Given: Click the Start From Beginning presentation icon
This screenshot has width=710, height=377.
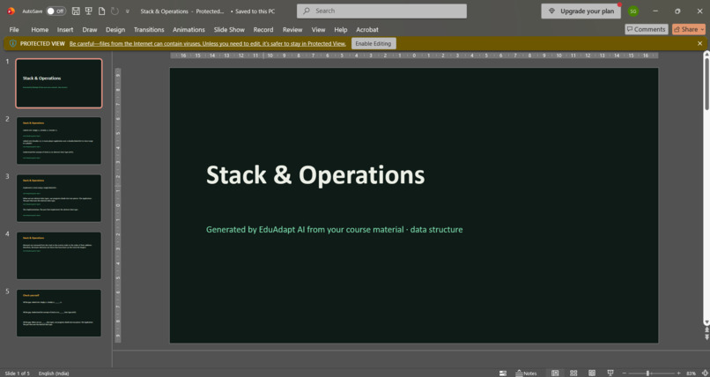Looking at the screenshot, I should pyautogui.click(x=89, y=11).
